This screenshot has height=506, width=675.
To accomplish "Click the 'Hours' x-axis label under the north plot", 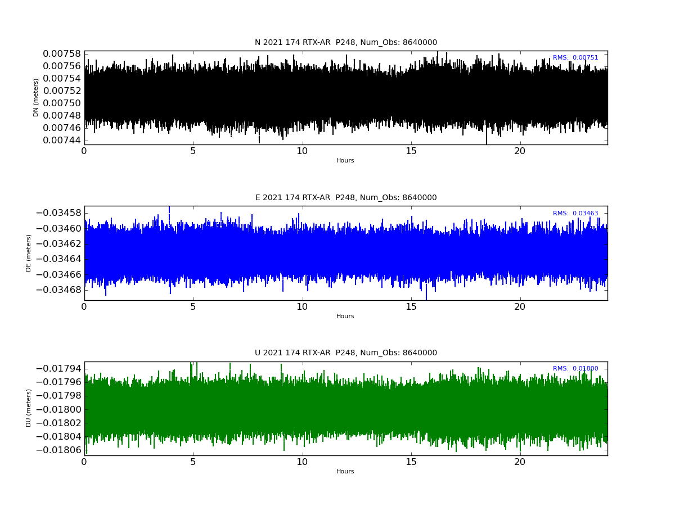I will pyautogui.click(x=345, y=161).
